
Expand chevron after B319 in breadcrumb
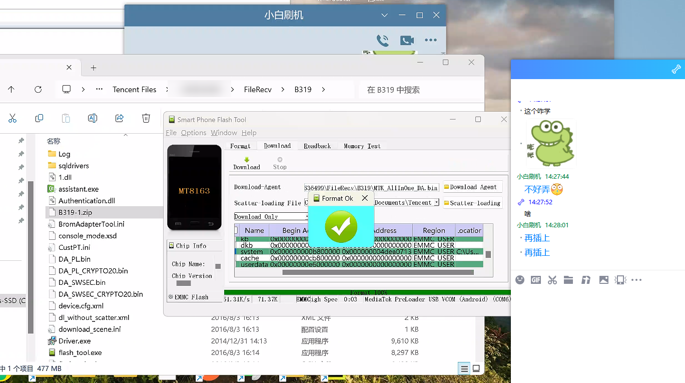324,89
